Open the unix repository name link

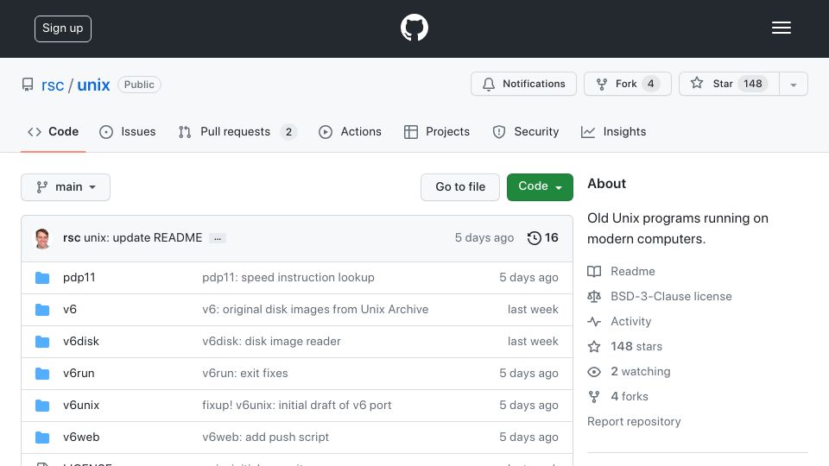coord(93,85)
